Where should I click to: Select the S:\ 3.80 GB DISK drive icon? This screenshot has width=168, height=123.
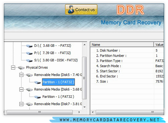coord(29,60)
